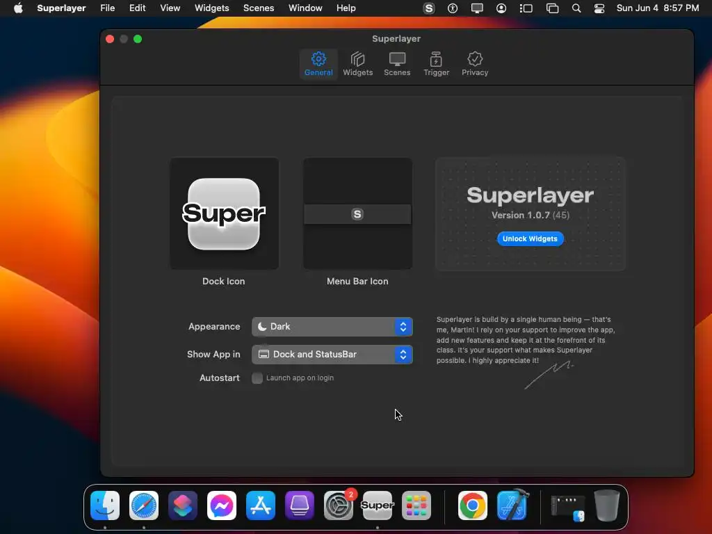Click the Superlayer S status bar icon
This screenshot has height=534, width=712.
(428, 8)
